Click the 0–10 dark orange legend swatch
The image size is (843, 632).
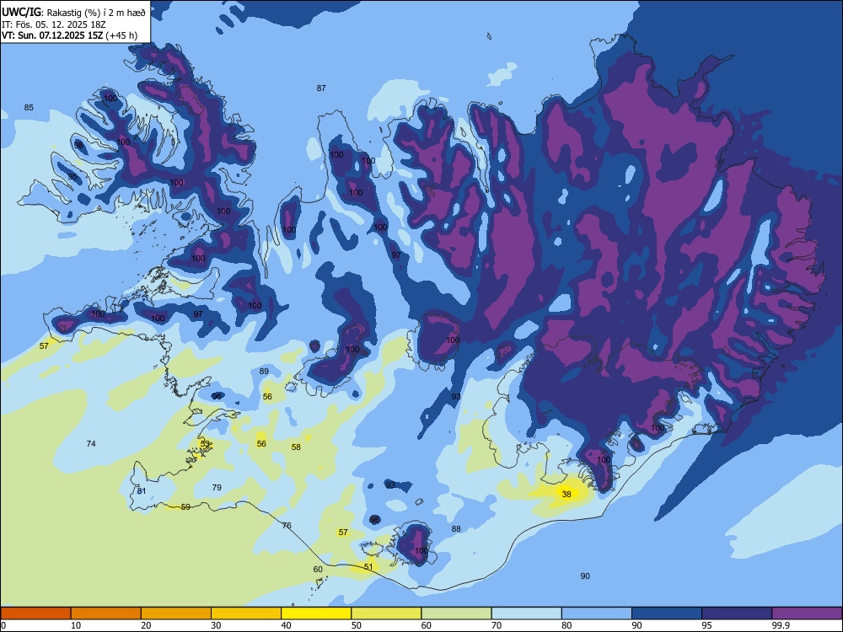point(35,613)
